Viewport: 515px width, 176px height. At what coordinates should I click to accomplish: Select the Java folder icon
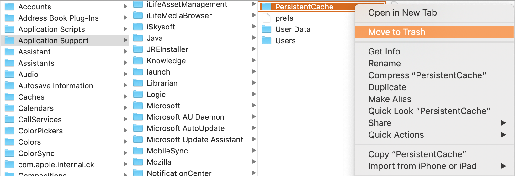[x=138, y=38]
